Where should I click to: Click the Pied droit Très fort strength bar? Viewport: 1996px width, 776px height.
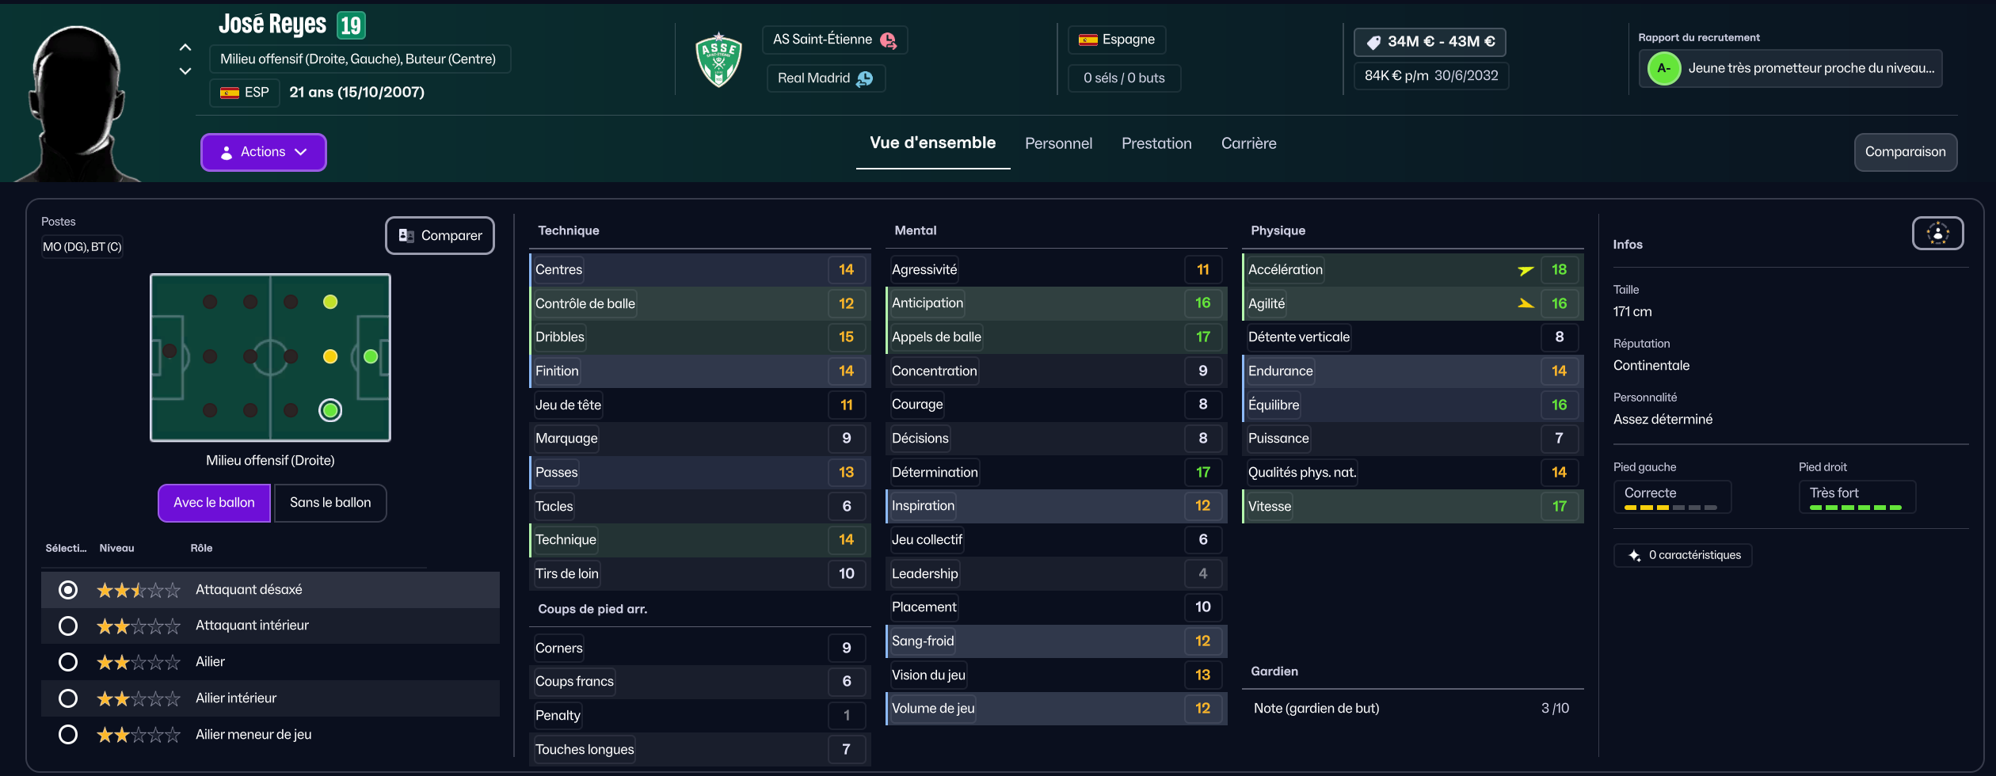1856,507
